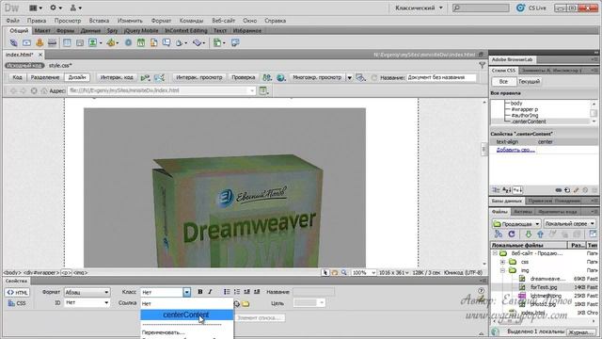Click the Script insert icon
Image resolution: width=602 pixels, height=339 pixels.
(x=197, y=42)
